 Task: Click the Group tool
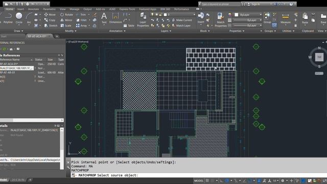click(x=267, y=18)
